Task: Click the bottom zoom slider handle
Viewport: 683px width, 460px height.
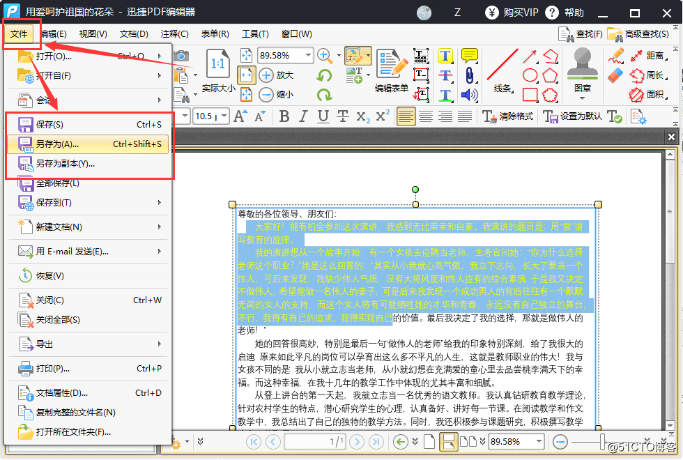Action: pyautogui.click(x=603, y=442)
